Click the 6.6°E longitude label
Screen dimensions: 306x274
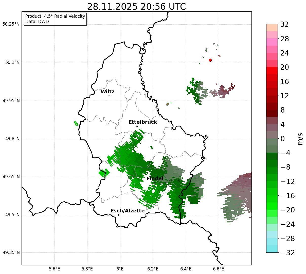(219, 269)
